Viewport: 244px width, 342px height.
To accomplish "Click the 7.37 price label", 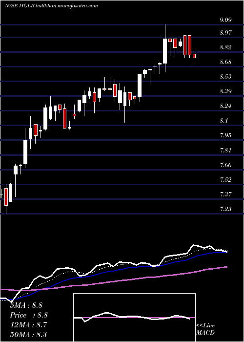I will click(x=225, y=194).
